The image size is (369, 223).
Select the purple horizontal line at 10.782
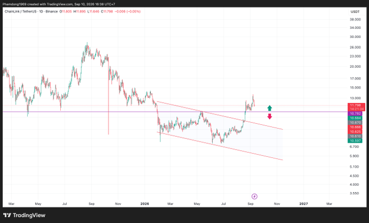175,112
